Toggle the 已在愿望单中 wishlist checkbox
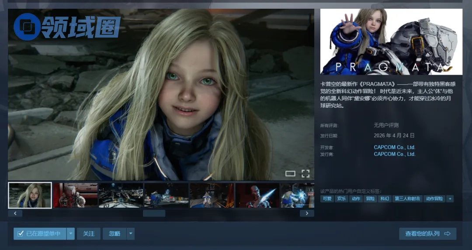This screenshot has height=250, width=472. click(x=21, y=234)
